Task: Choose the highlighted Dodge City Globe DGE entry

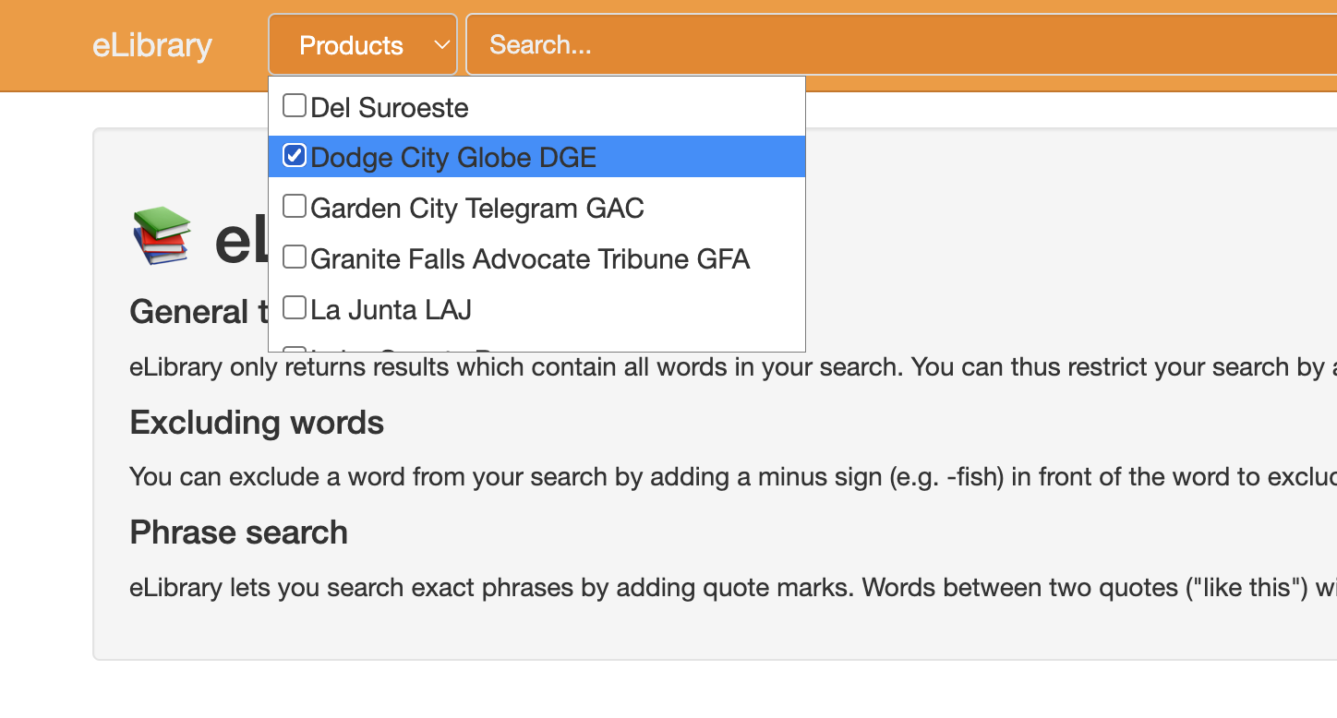Action: coord(453,158)
